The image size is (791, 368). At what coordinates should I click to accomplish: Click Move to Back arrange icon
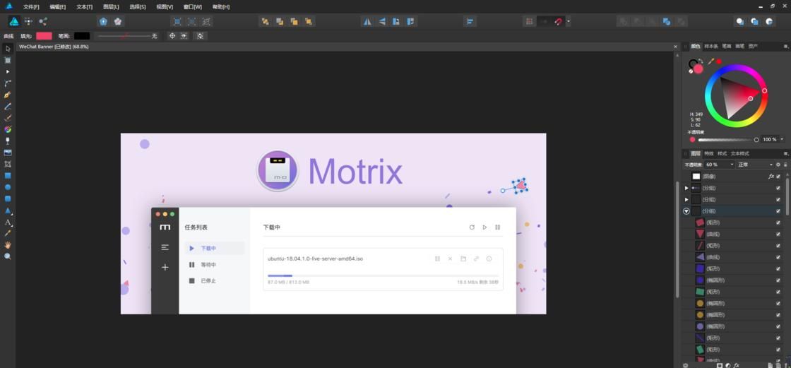coord(265,21)
